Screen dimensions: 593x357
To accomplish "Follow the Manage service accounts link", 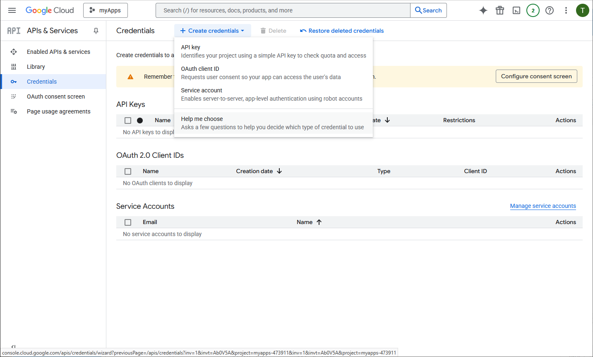I will pyautogui.click(x=543, y=206).
